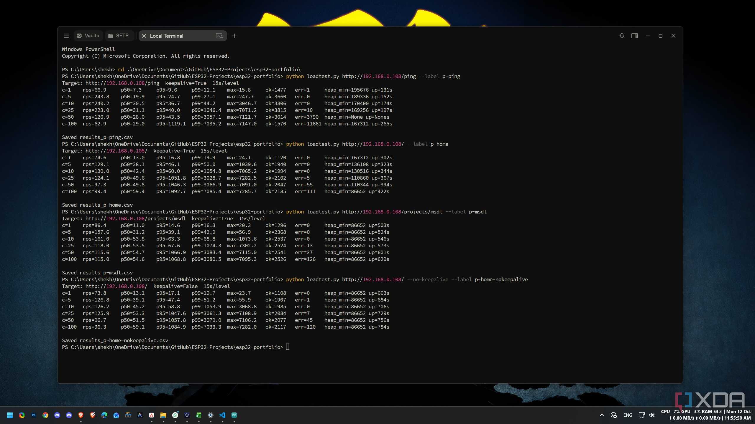
Task: Open Settings gear from taskbar
Action: point(210,415)
